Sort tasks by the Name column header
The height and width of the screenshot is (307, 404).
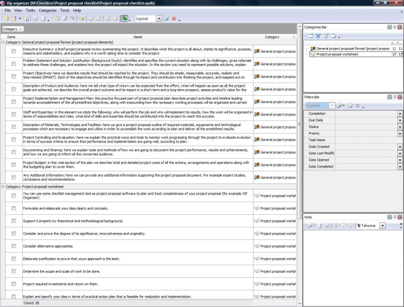click(137, 37)
